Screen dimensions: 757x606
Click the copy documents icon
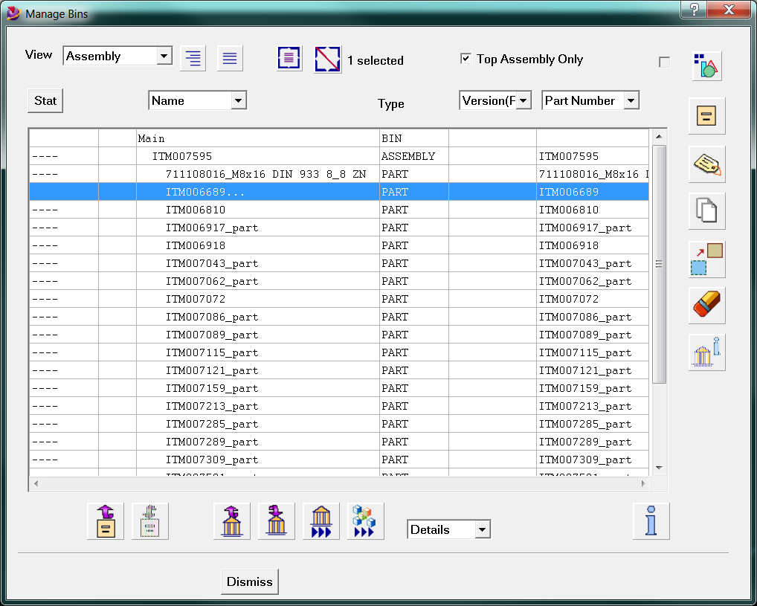[706, 211]
